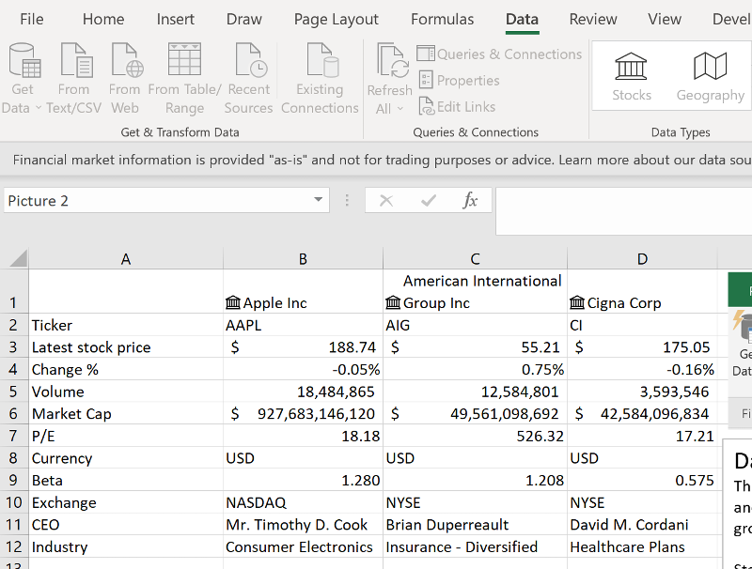Open the Name Box dropdown
752x569 pixels.
click(319, 200)
